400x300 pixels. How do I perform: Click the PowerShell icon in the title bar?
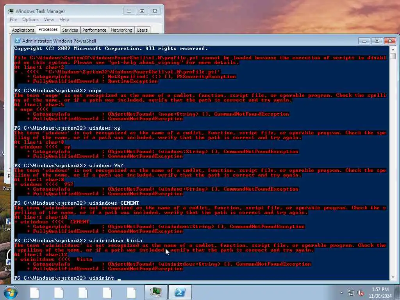(x=17, y=41)
